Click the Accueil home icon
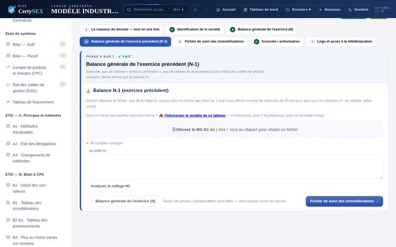Image resolution: width=396 pixels, height=247 pixels. [218, 9]
